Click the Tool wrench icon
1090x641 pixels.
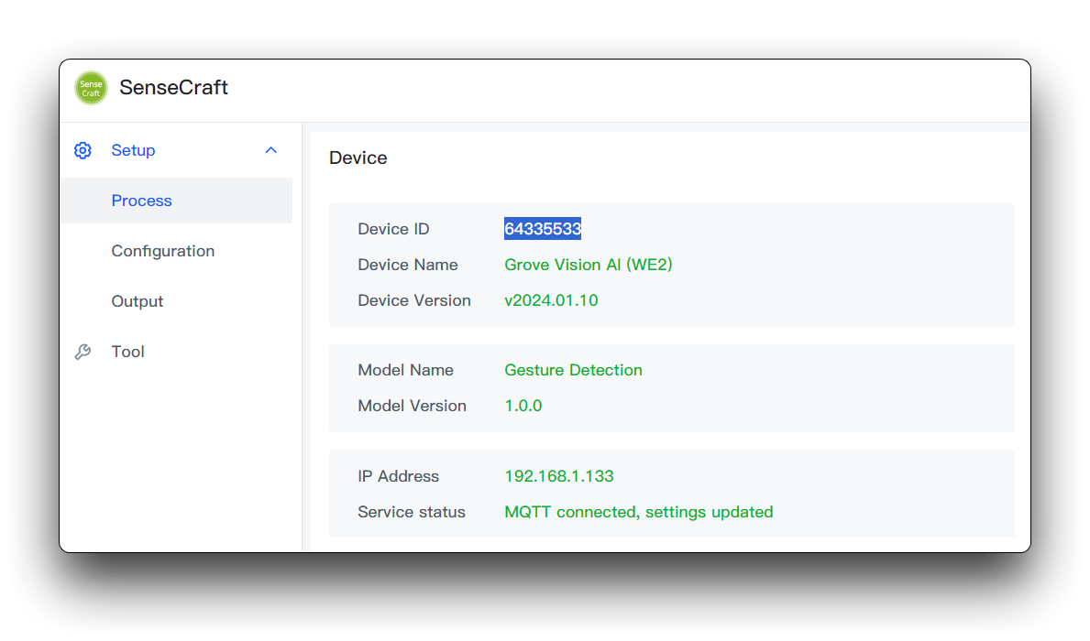83,353
